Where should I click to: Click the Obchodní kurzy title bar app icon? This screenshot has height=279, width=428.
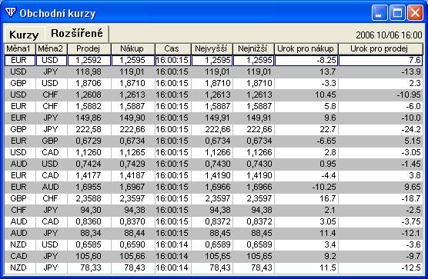click(11, 12)
